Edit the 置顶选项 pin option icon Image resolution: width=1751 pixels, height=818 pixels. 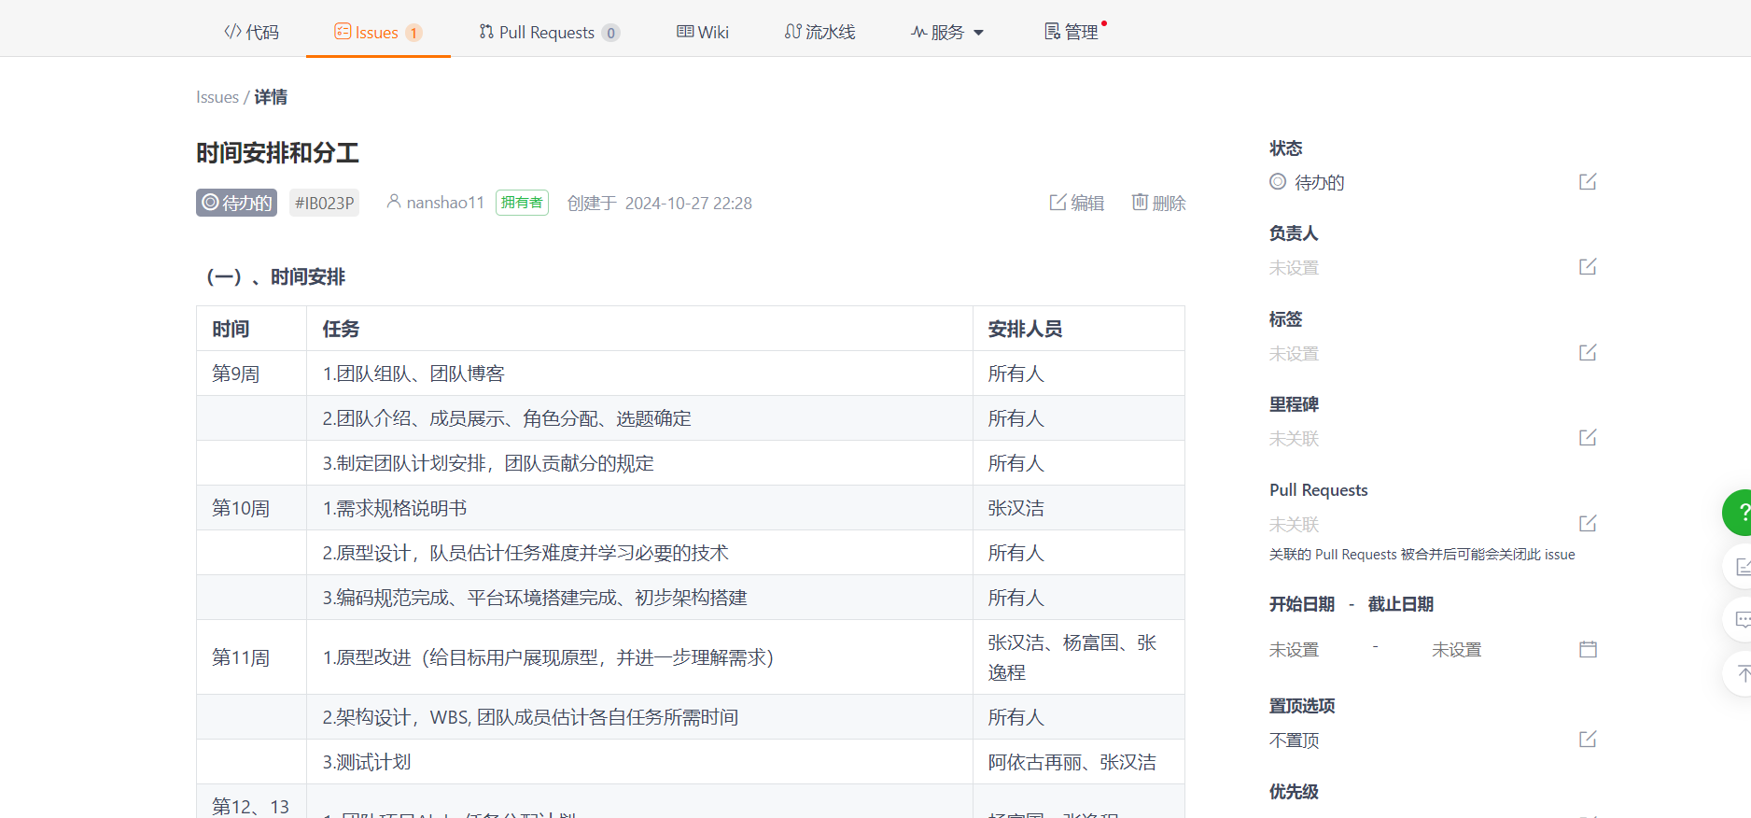click(1588, 739)
